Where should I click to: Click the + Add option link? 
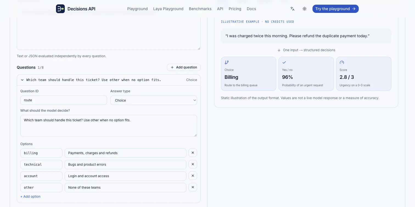point(30,197)
